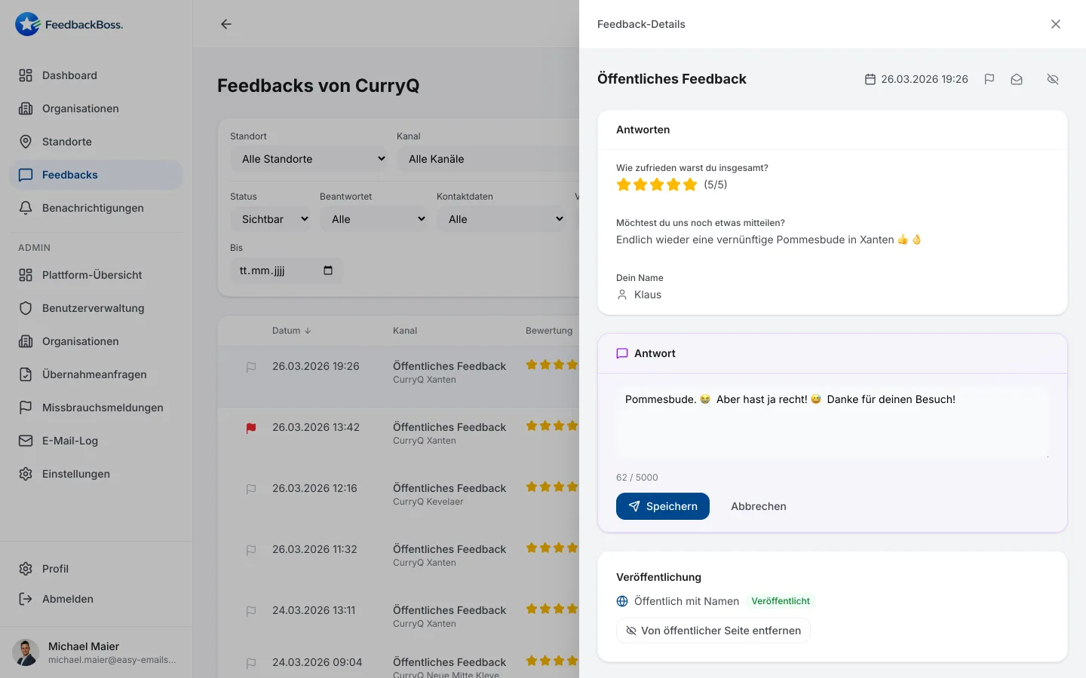This screenshot has width=1086, height=678.
Task: Click the Feedbacks speech-bubble sidebar icon
Action: click(x=26, y=175)
